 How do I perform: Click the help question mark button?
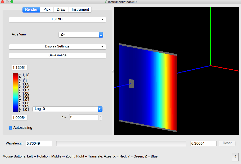click(235, 157)
